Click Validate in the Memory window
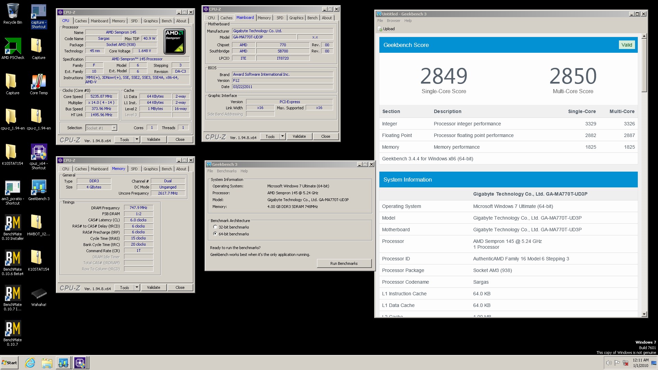 pos(154,287)
